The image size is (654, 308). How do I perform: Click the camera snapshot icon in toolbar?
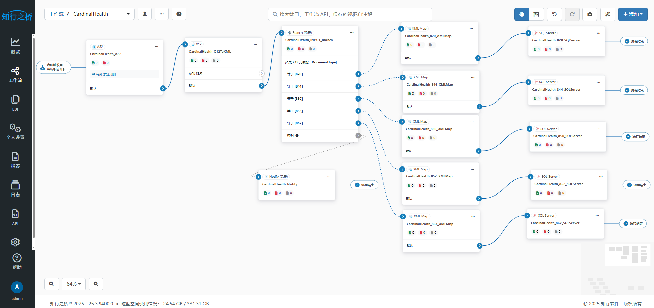coord(590,14)
